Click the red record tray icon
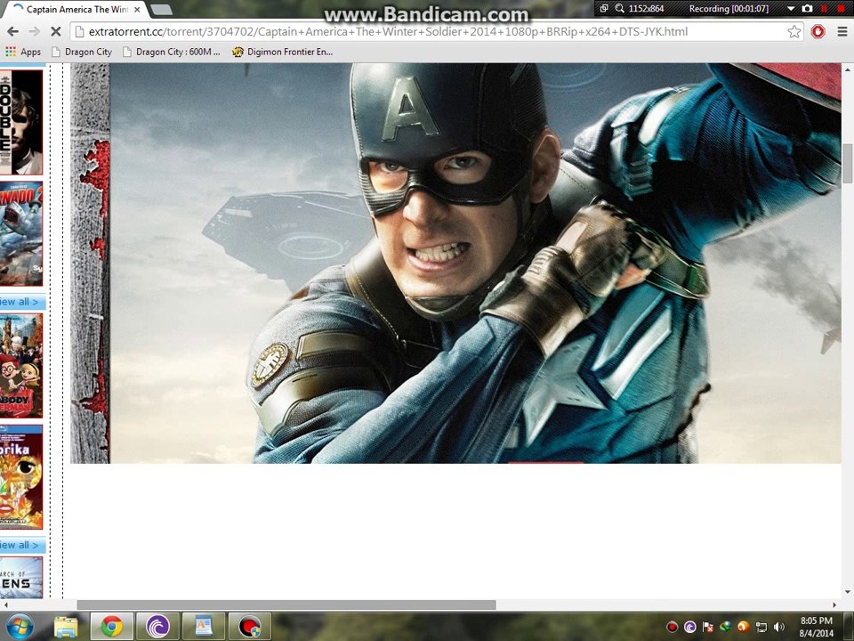Viewport: 854px width, 641px height. (673, 627)
